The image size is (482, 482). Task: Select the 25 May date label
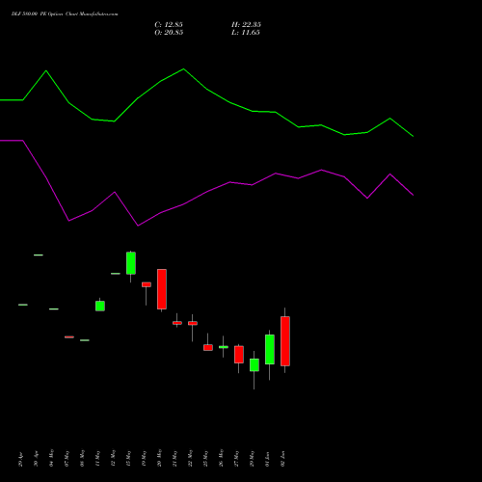(206, 459)
